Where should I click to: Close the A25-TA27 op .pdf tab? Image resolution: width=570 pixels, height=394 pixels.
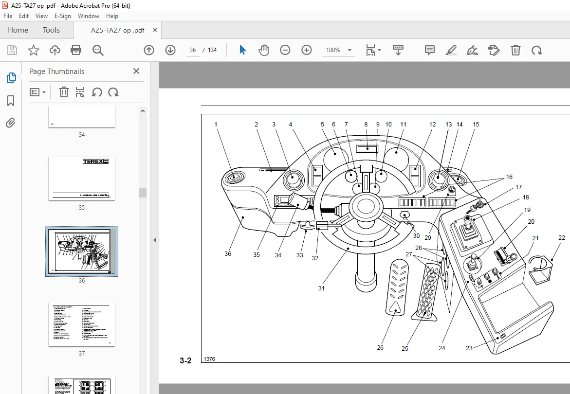[155, 30]
